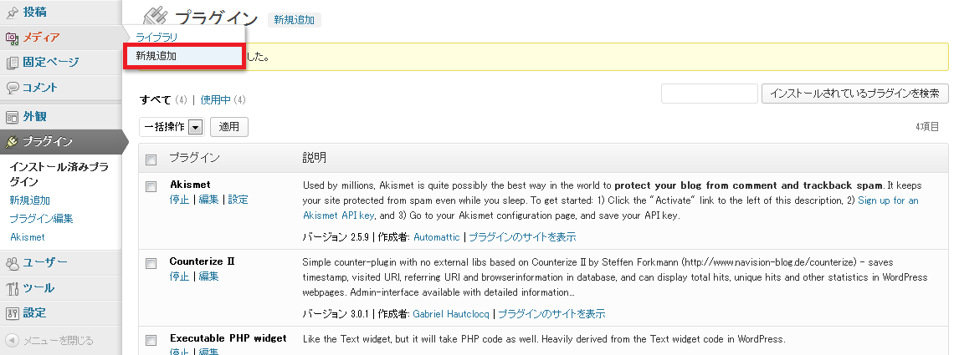Tick the Counterize II plugin checkbox
Viewport: 954px width, 355px height.
click(151, 262)
